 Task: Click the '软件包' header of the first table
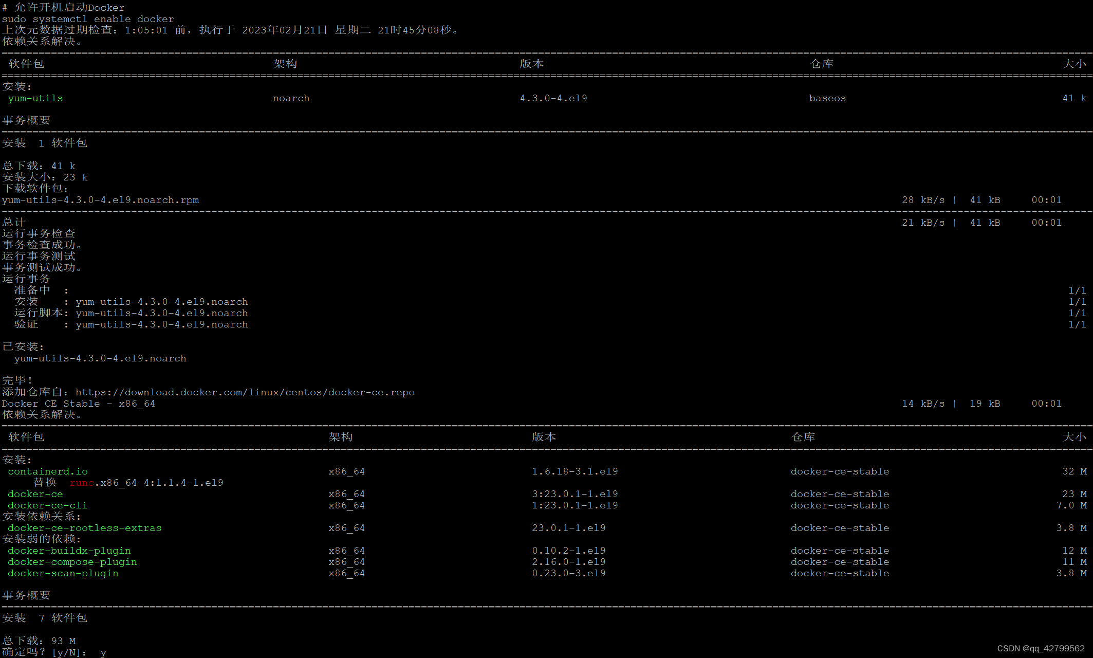[x=26, y=64]
